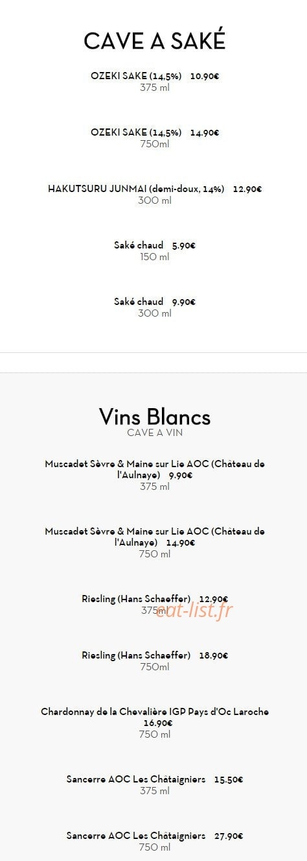Click the CAVE A VIN subtitle
The width and height of the screenshot is (307, 861).
coord(154,432)
